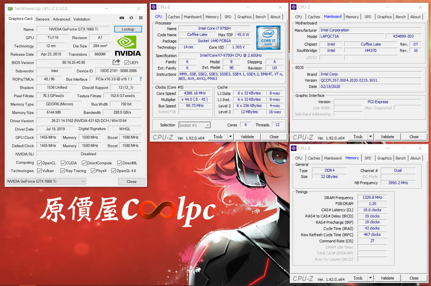Click the BIOS export share icon

[117, 62]
